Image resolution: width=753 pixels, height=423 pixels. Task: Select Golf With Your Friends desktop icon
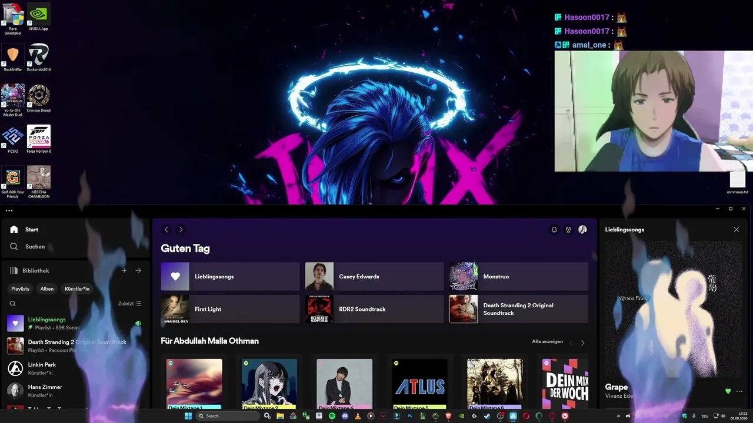(x=13, y=182)
